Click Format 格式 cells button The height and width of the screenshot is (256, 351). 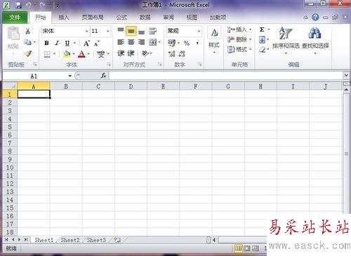239,49
